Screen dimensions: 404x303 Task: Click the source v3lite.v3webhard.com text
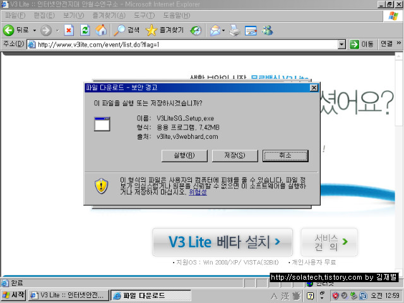point(187,136)
